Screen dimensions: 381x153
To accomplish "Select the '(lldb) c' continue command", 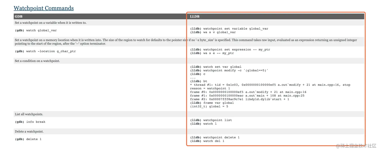I will [x=198, y=74].
